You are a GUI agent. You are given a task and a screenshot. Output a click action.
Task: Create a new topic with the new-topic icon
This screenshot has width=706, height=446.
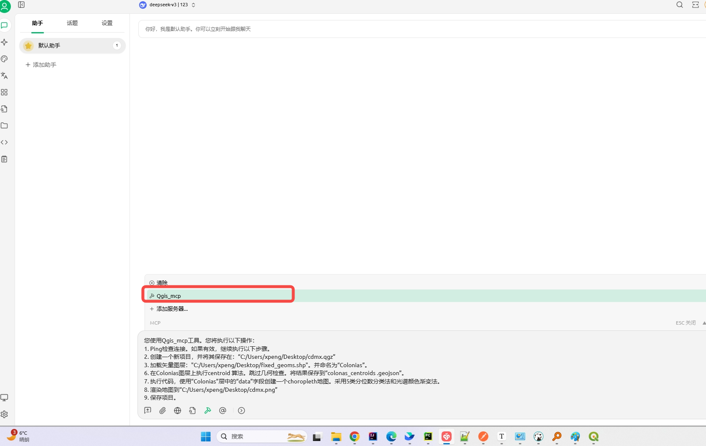(147, 411)
